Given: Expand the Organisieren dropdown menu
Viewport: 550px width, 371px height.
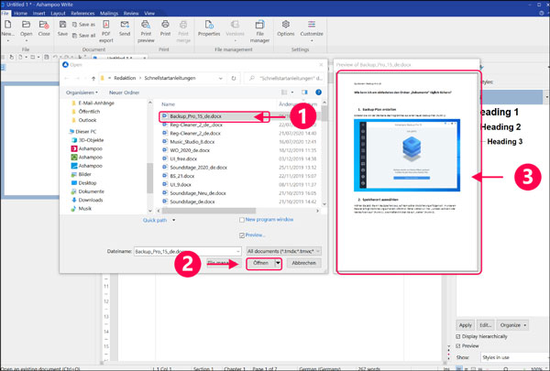Looking at the screenshot, I should (x=82, y=93).
